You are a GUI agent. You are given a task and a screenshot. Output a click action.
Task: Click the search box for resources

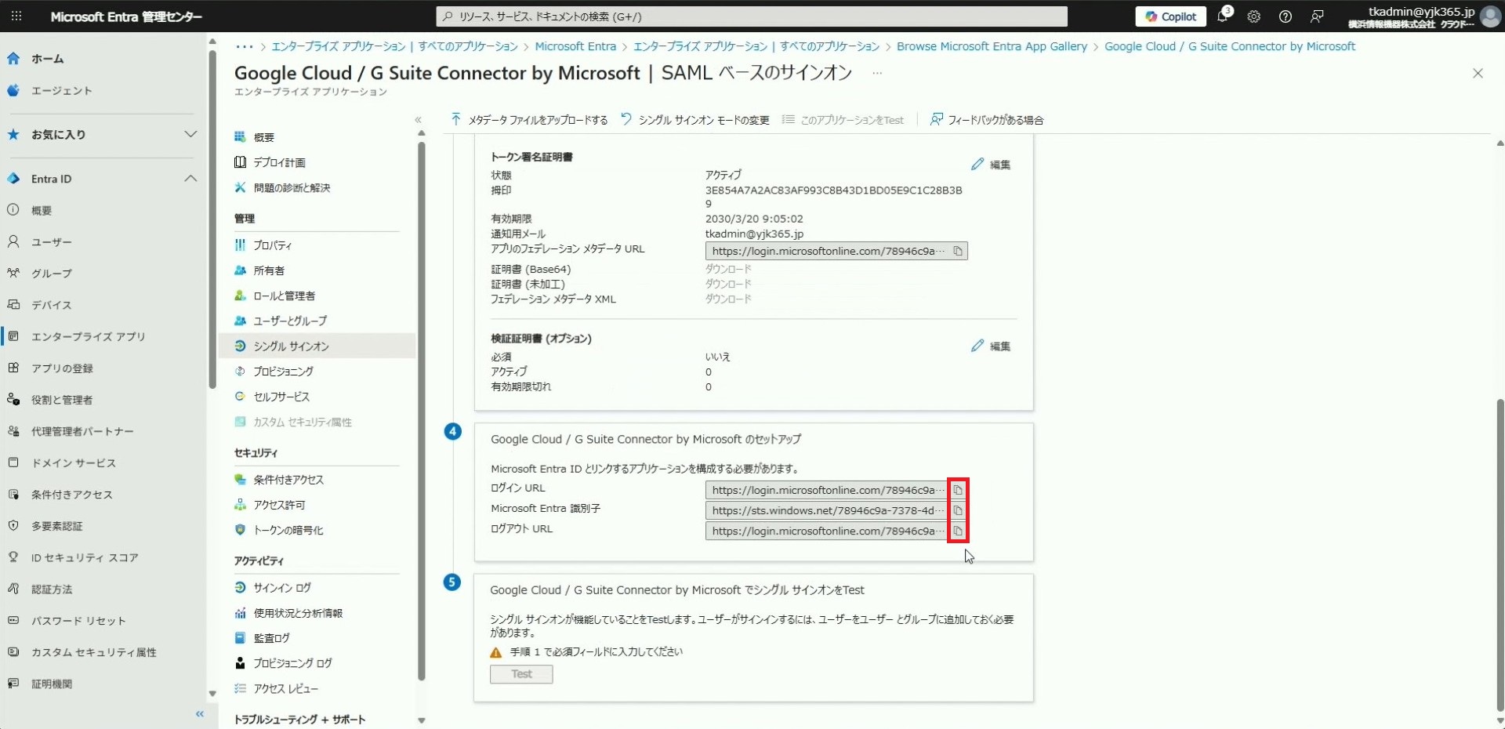(x=751, y=16)
